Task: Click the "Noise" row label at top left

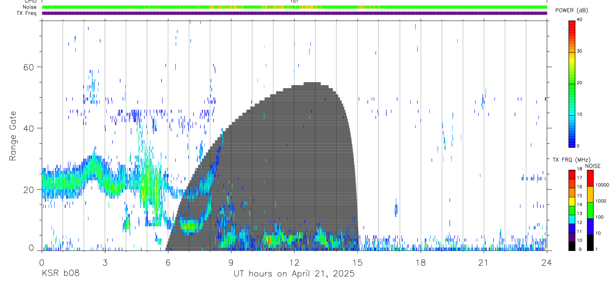Action: click(31, 8)
